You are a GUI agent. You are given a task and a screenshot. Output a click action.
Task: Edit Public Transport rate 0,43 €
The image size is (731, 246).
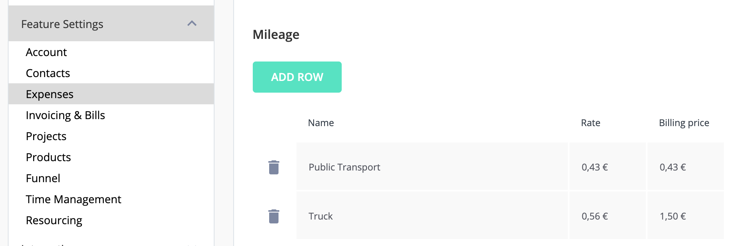pos(608,167)
